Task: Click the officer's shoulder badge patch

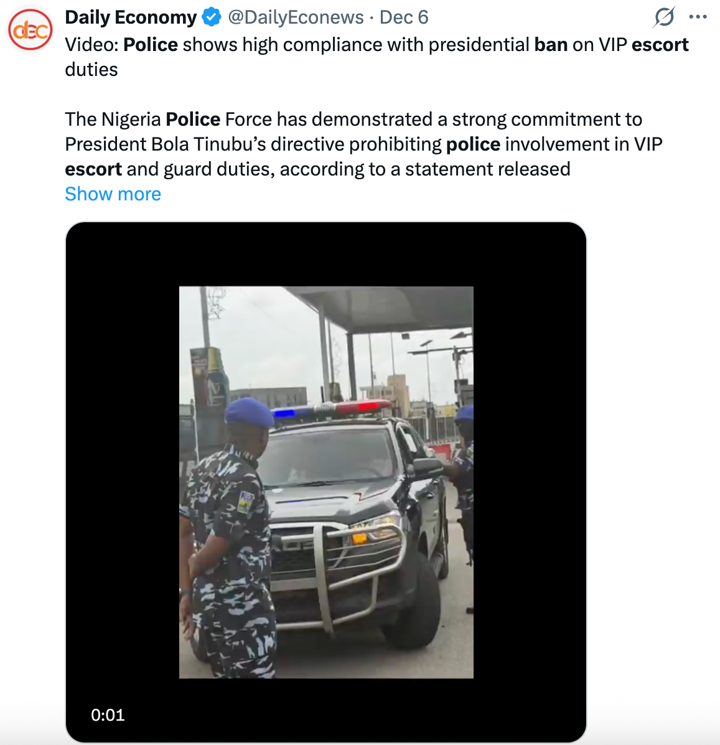Action: click(246, 502)
